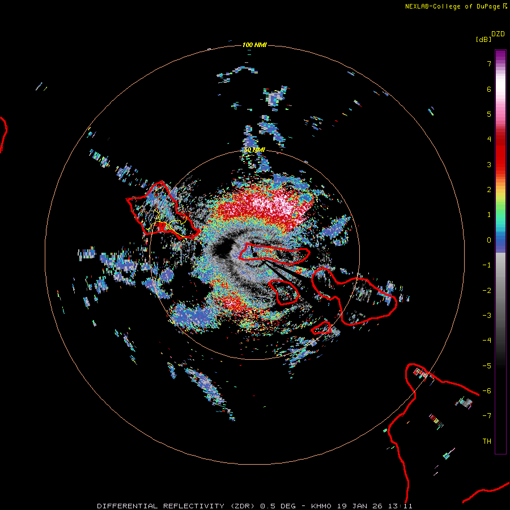This screenshot has width=510, height=510.
Task: Select the -6 value on the scale
Action: pyautogui.click(x=487, y=391)
